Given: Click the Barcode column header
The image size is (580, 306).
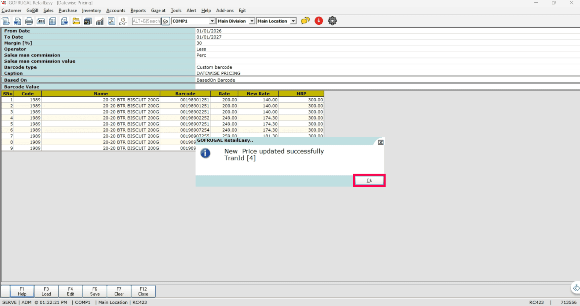Looking at the screenshot, I should click(185, 94).
